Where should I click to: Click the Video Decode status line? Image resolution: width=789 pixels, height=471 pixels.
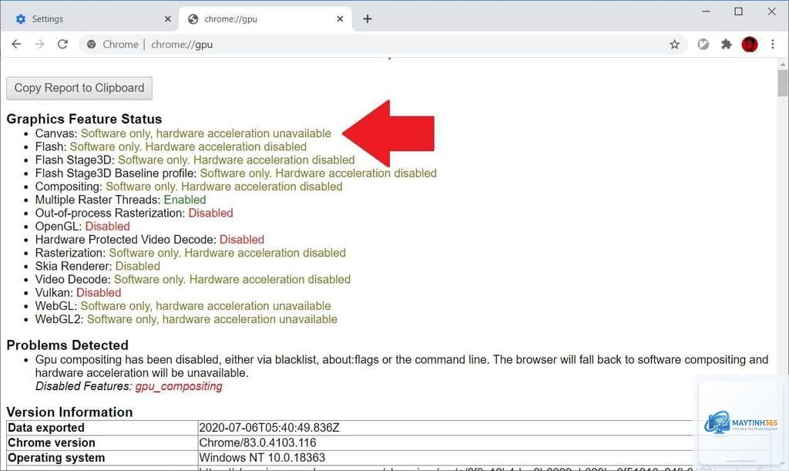click(x=193, y=279)
